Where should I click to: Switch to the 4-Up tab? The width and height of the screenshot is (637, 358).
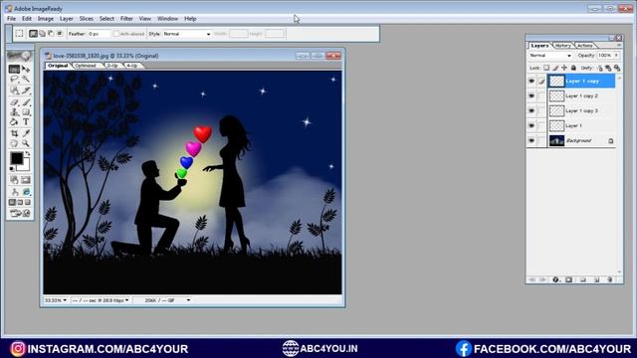[x=131, y=66]
